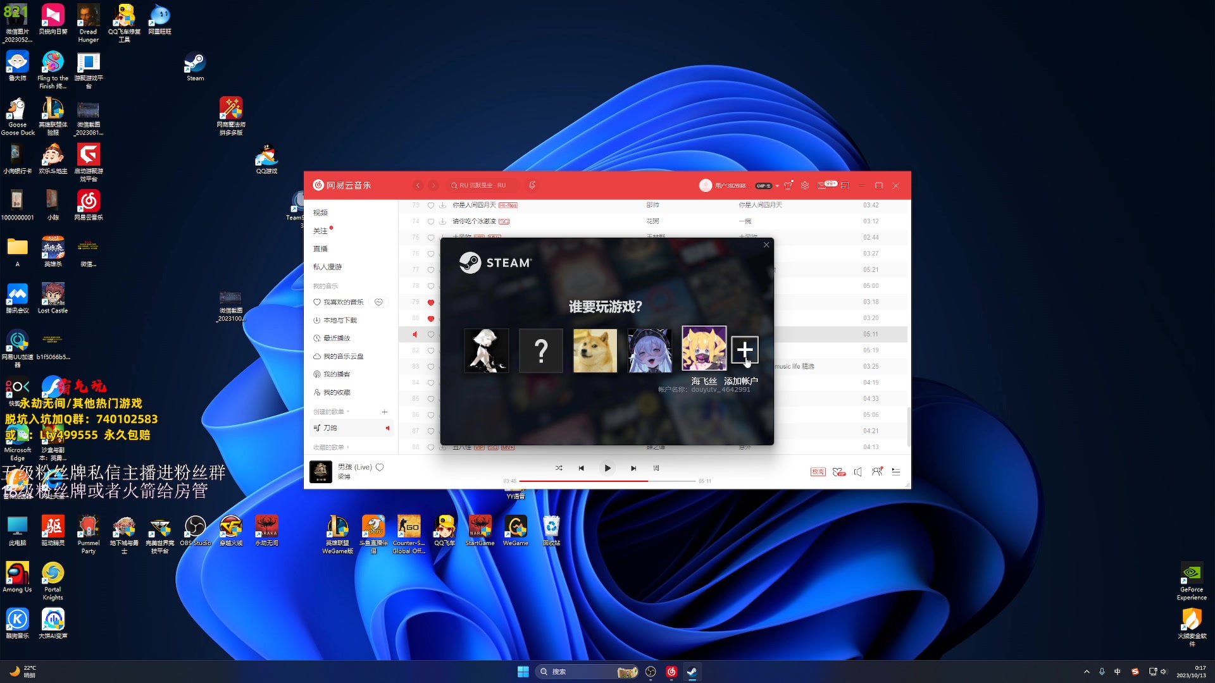1215x683 pixels.
Task: Select the 海飞丝 Steam account avatar
Action: pyautogui.click(x=704, y=348)
